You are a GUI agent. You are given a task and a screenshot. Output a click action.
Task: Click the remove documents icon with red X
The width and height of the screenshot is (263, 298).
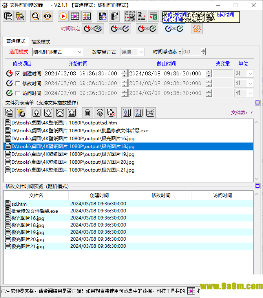(111, 113)
